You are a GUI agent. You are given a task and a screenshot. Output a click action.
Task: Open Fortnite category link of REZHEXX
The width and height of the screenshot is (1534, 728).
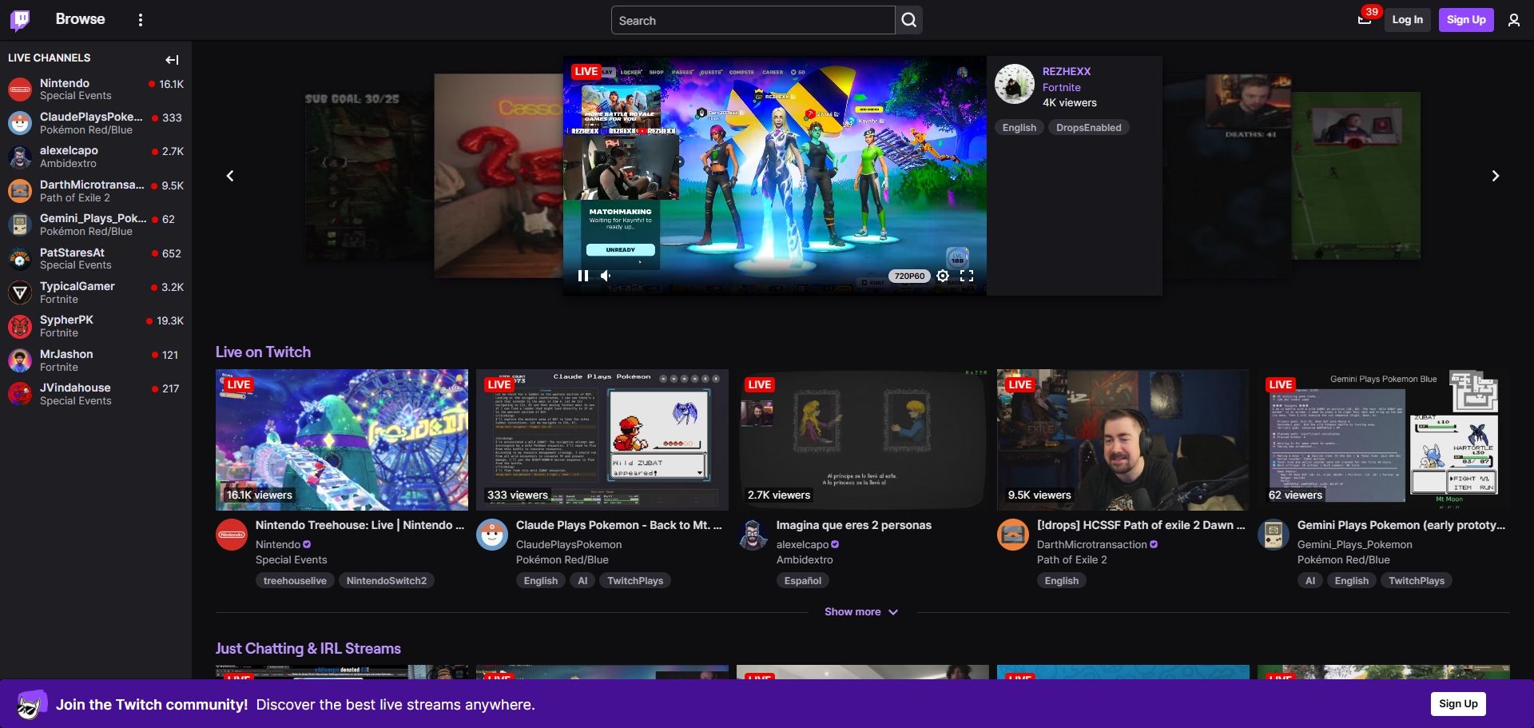1062,87
